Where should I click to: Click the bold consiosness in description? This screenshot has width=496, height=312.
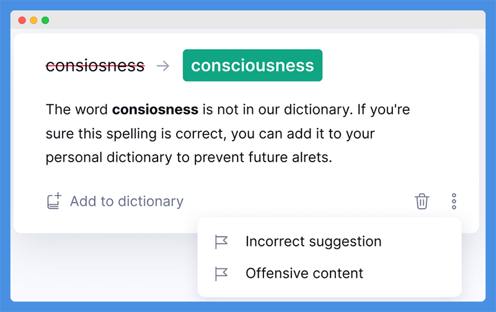click(156, 110)
